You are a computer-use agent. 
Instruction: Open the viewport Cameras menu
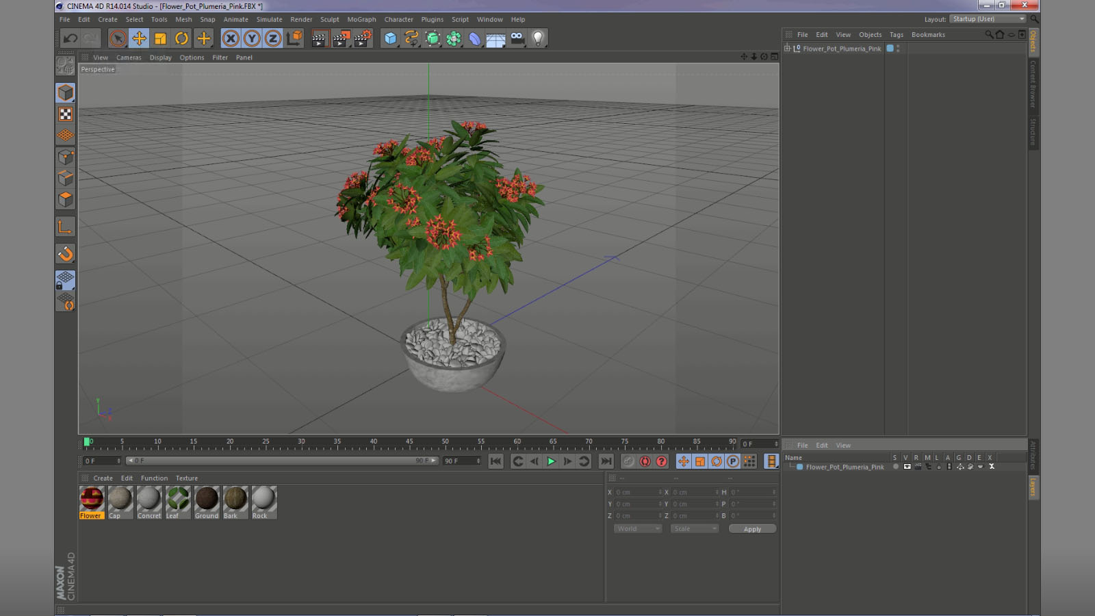coord(129,57)
